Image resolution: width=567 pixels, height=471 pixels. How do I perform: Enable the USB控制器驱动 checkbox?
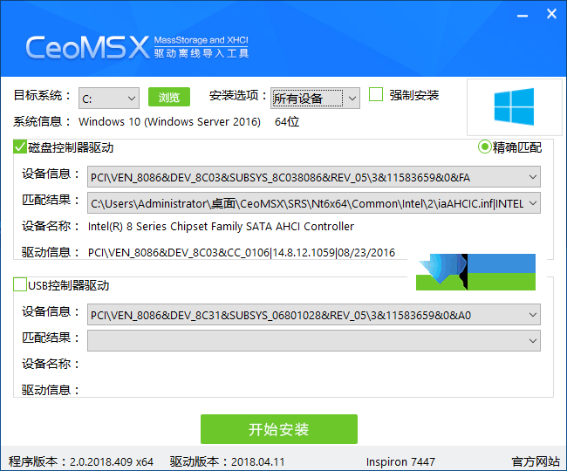[20, 284]
